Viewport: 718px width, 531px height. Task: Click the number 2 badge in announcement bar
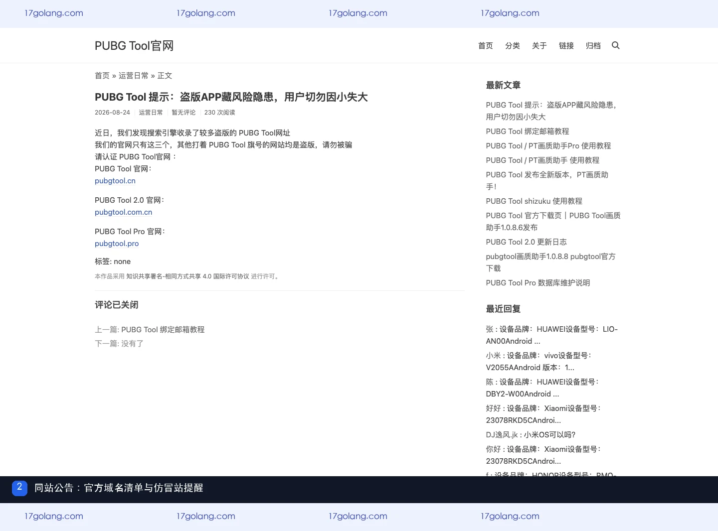[x=19, y=488]
